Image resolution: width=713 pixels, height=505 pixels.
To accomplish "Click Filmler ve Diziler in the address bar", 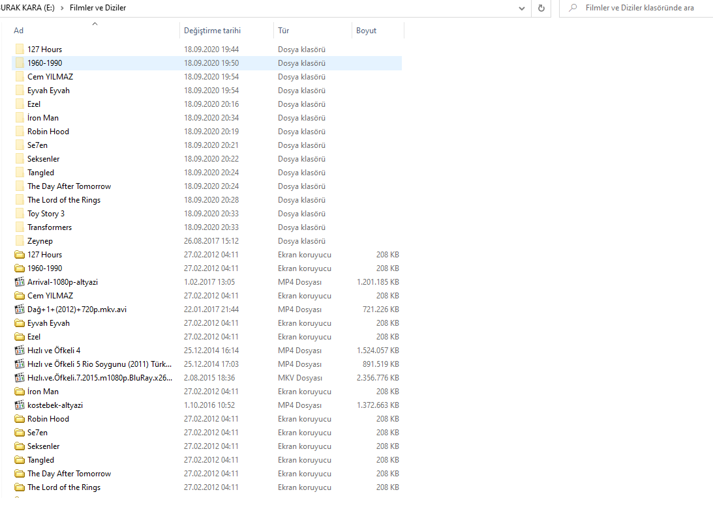I will [x=98, y=8].
